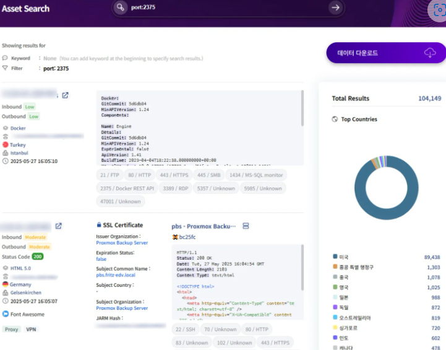
Task: Select the 21 / FTP port chip
Action: [x=109, y=175]
